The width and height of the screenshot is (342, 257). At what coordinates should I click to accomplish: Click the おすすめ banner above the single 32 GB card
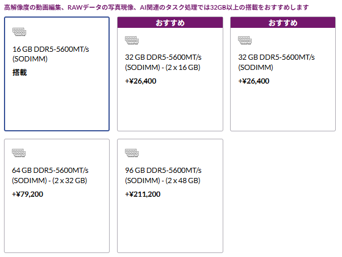click(x=283, y=23)
